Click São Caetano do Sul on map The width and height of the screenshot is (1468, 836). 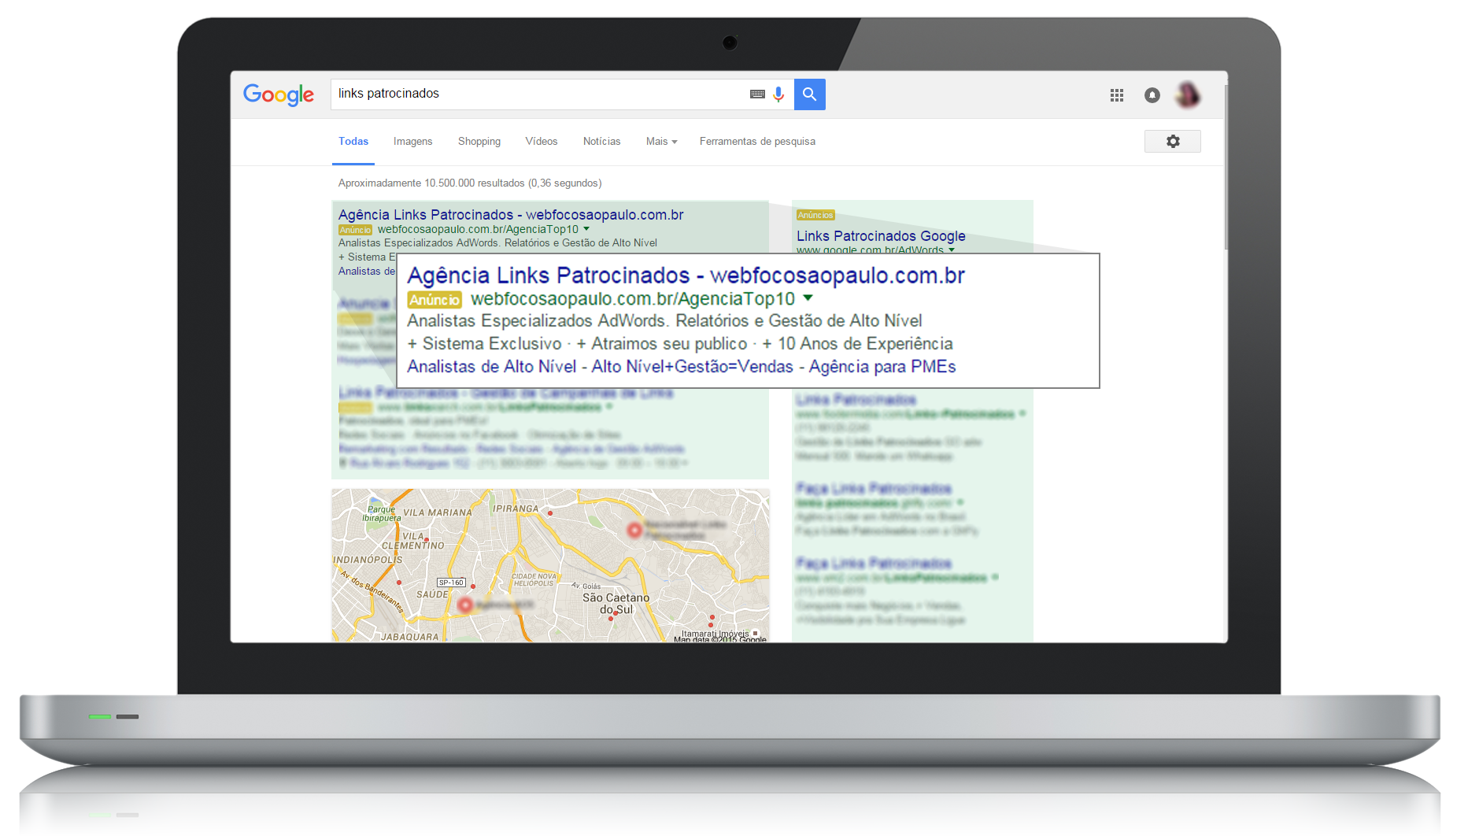[x=616, y=603]
